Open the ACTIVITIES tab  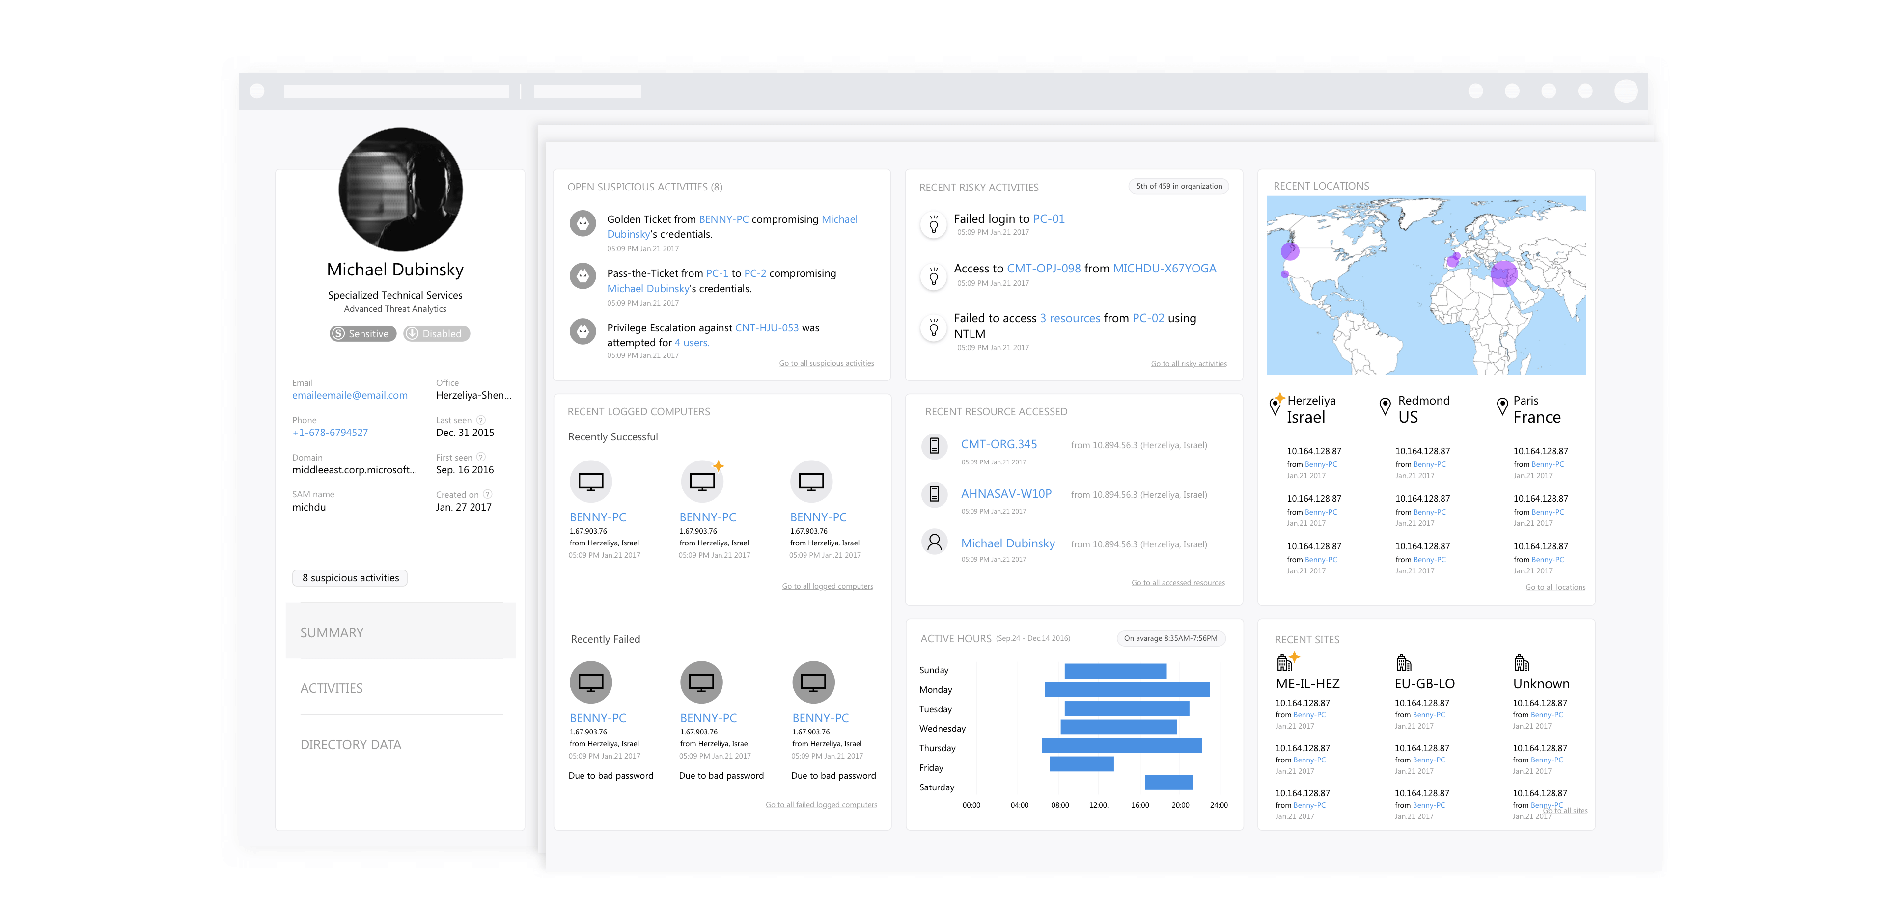tap(332, 688)
